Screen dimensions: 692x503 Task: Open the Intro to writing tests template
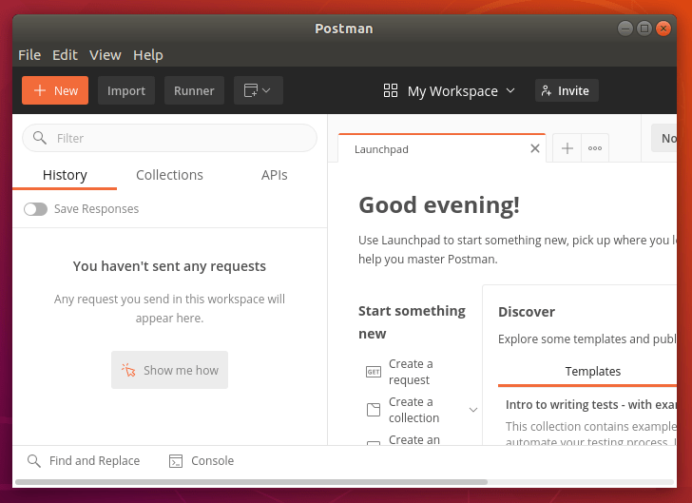coord(591,405)
